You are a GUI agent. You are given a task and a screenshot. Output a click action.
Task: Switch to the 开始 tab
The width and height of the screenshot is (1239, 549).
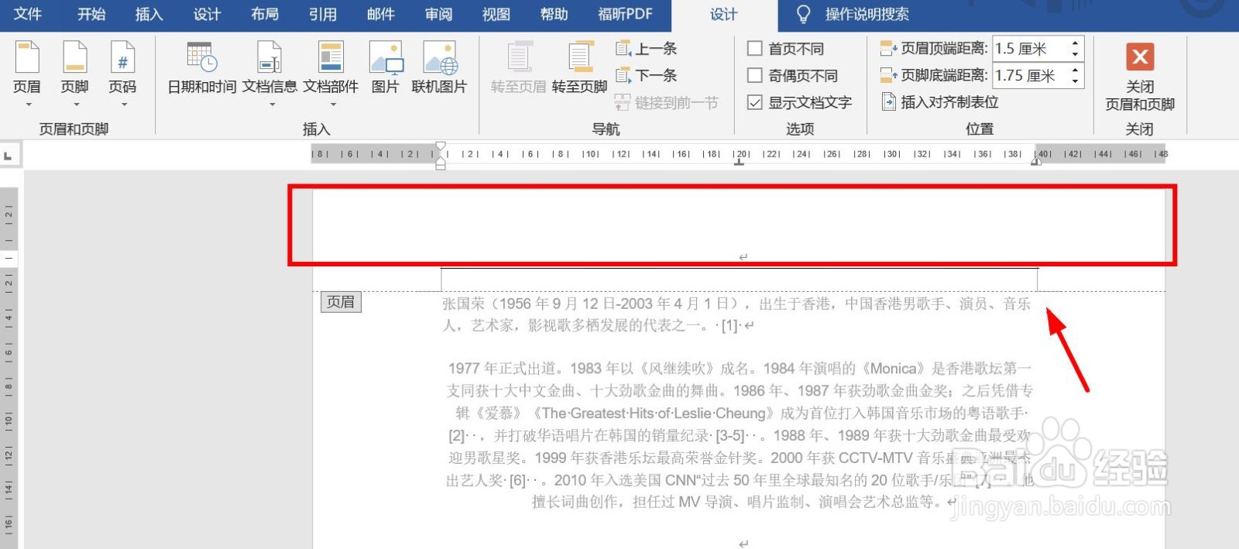[91, 14]
